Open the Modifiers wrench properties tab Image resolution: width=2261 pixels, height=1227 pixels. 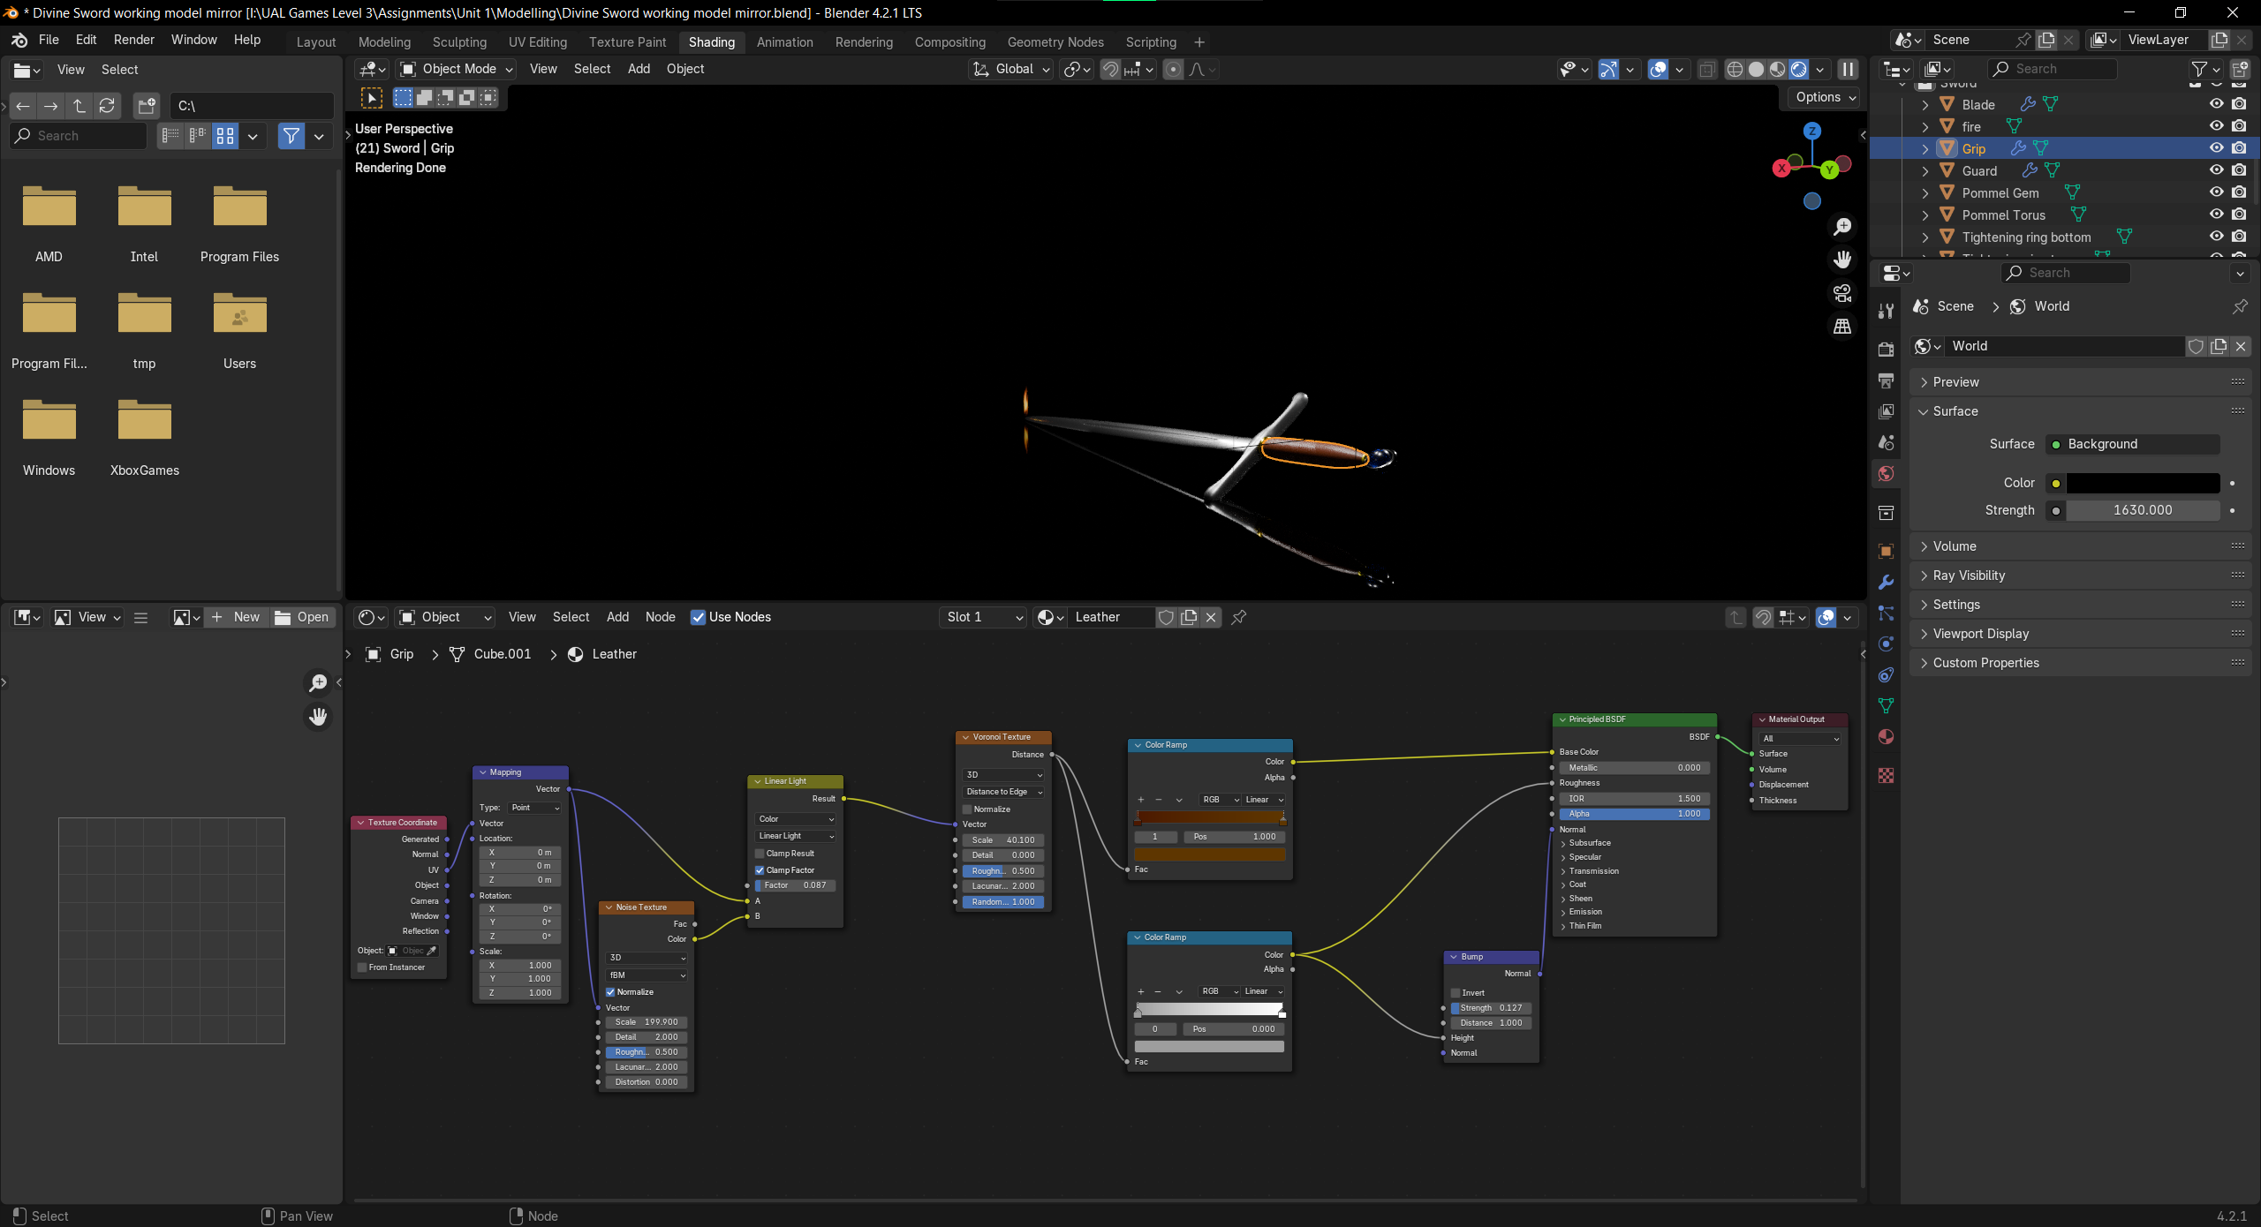[x=1886, y=583]
